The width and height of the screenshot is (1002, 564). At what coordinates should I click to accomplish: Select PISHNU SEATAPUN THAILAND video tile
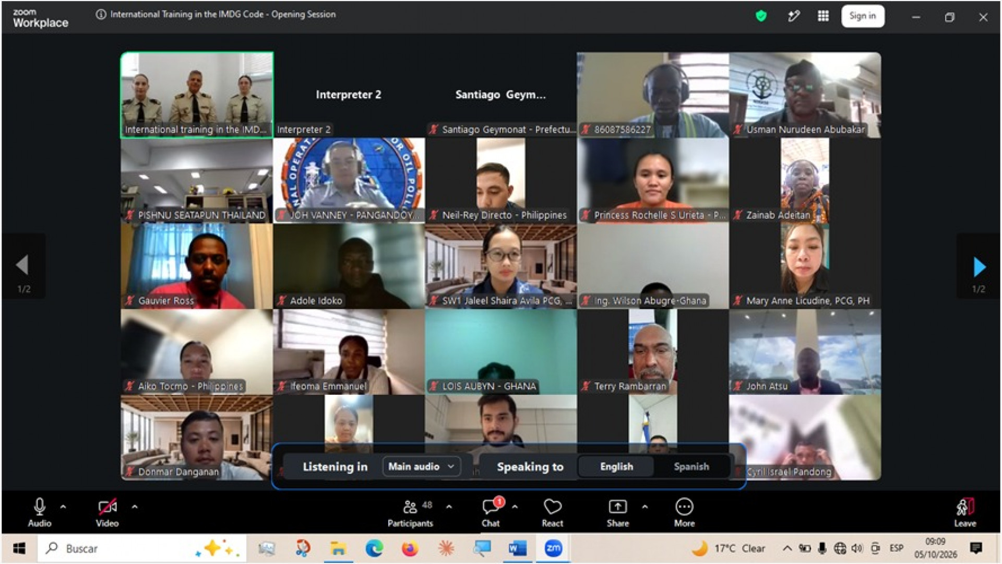tap(197, 180)
